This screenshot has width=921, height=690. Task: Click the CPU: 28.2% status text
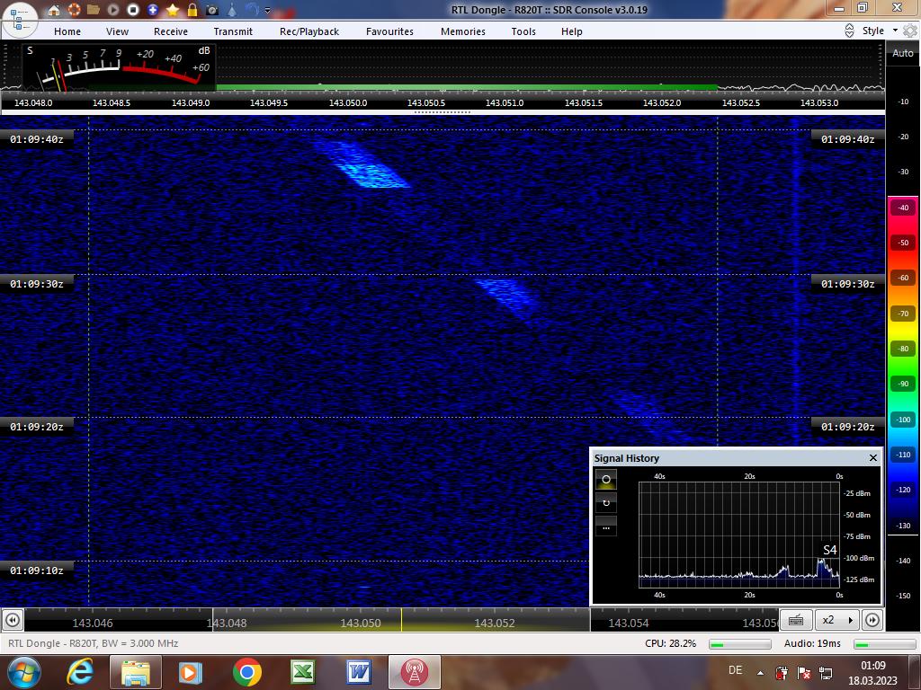670,643
